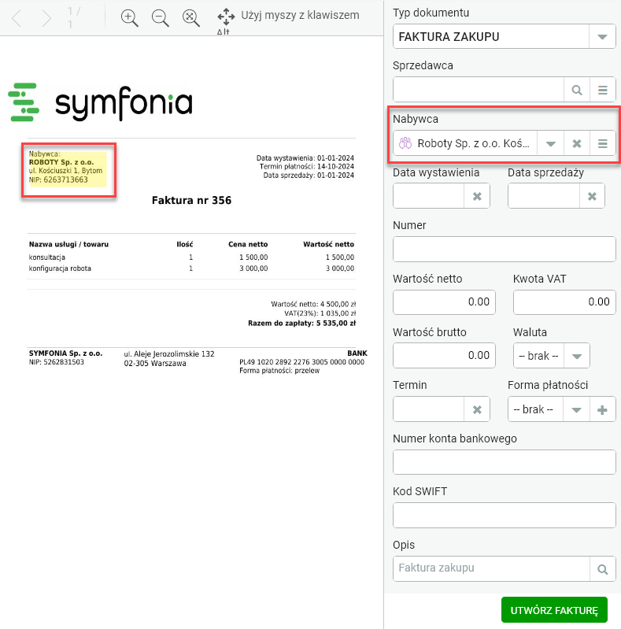This screenshot has width=621, height=629.
Task: Click the Numer konta bankowego field
Action: click(505, 462)
